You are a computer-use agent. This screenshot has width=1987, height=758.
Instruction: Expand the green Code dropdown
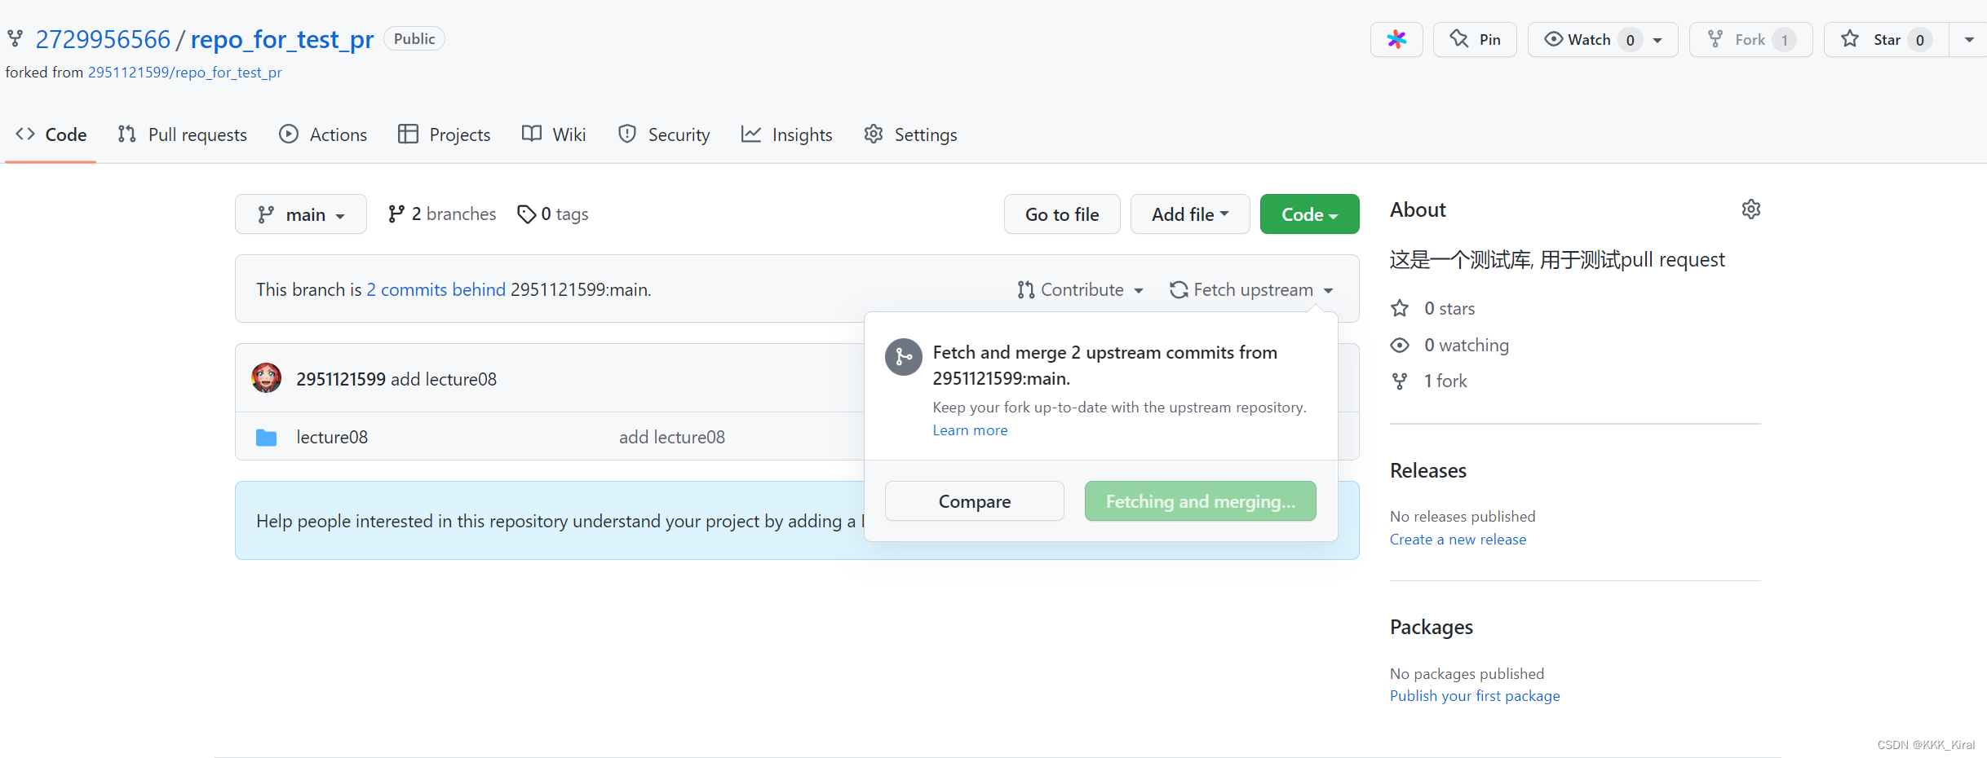tap(1309, 214)
